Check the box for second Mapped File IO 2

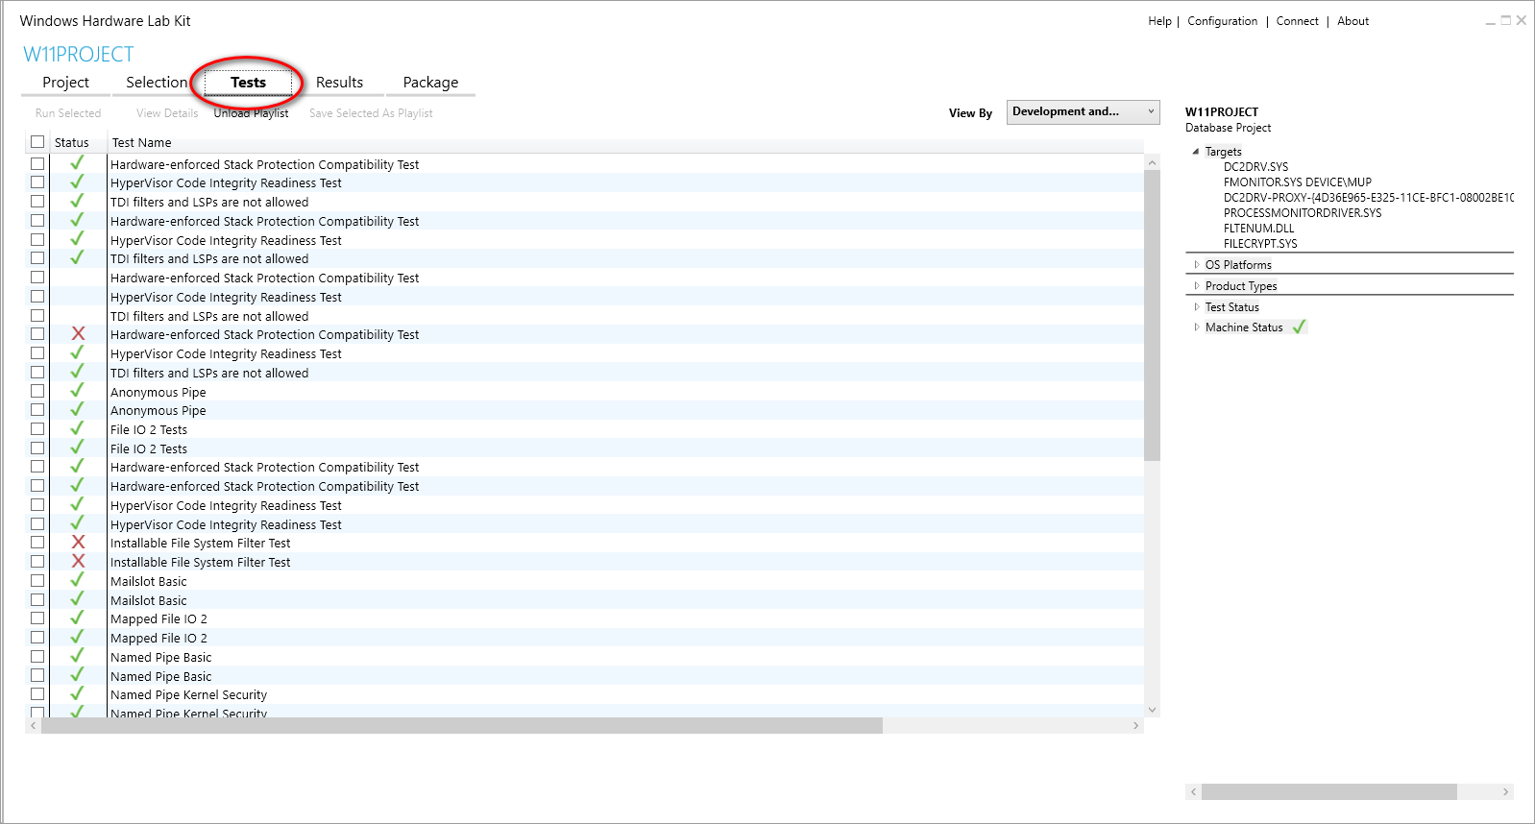pyautogui.click(x=37, y=637)
